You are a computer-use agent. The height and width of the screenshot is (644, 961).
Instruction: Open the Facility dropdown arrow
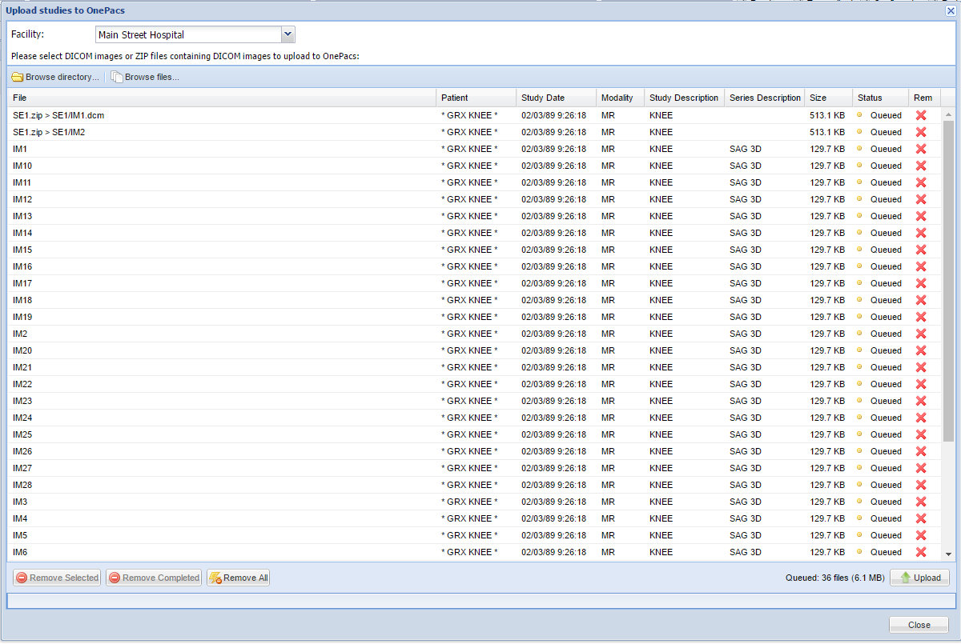288,34
